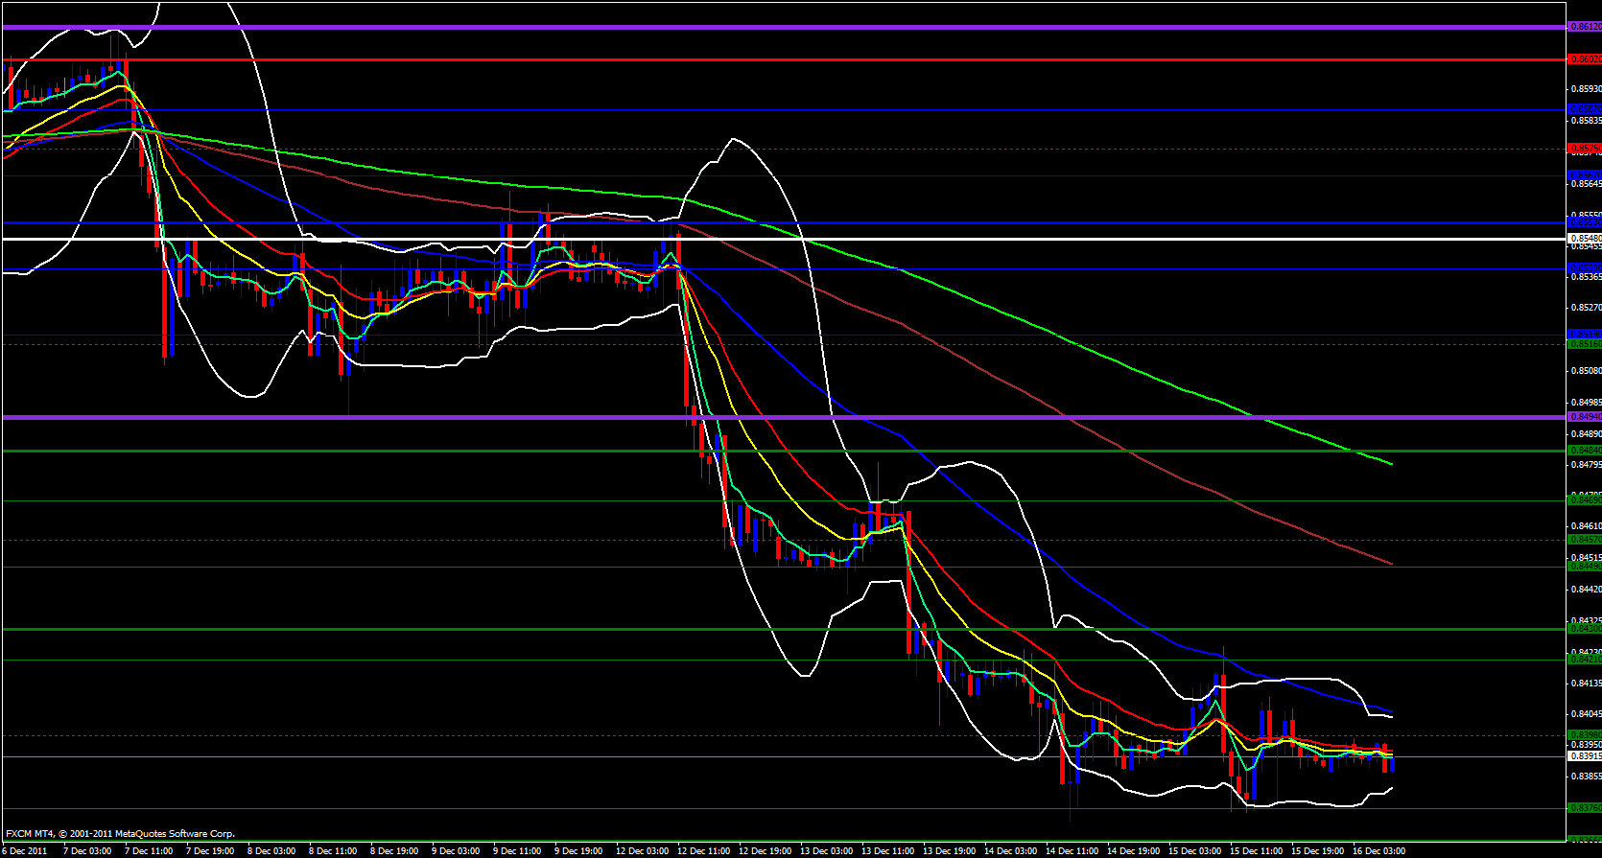This screenshot has width=1602, height=858.
Task: Select the white 0.85480 price label
Action: (x=1584, y=238)
